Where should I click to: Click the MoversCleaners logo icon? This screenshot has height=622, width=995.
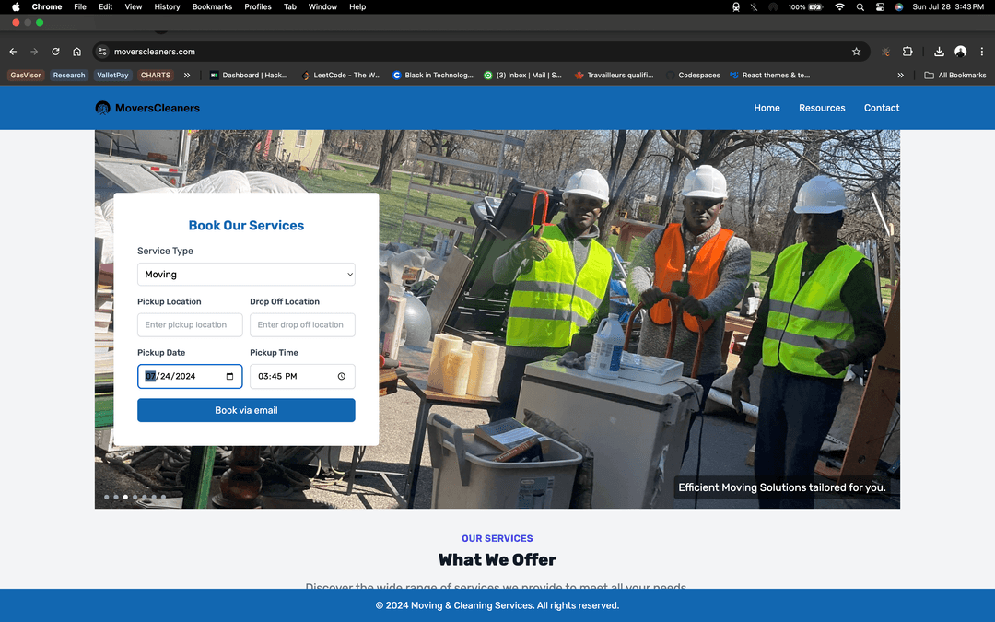[x=102, y=108]
